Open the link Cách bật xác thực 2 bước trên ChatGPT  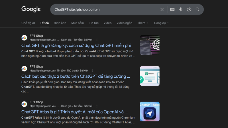76,76
